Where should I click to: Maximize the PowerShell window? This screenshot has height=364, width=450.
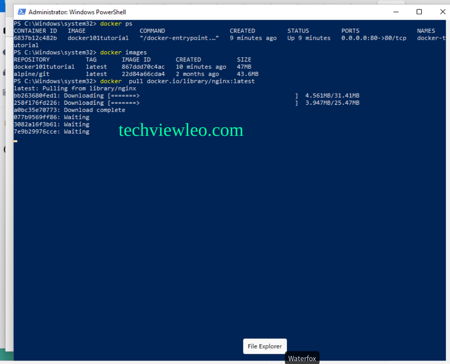[419, 12]
